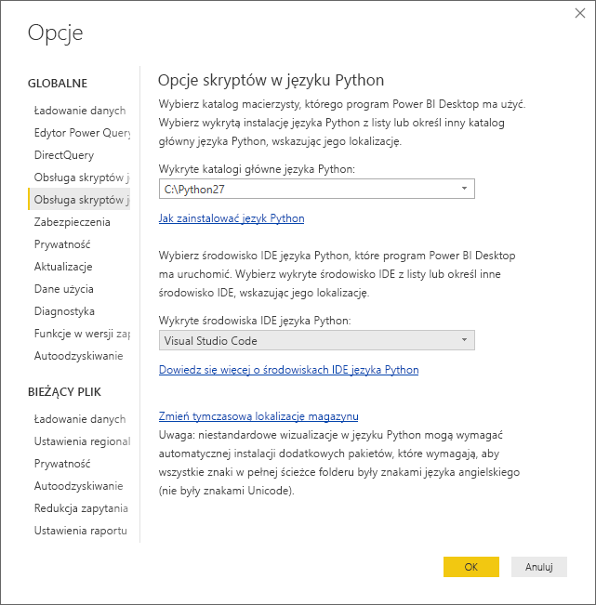Screen dimensions: 596x605
Task: Close the Opcje dialog with X
Action: (580, 14)
